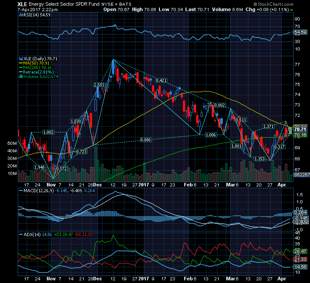Click the small line icon before RSI(14)
This screenshot has width=310, height=283.
click(x=21, y=15)
